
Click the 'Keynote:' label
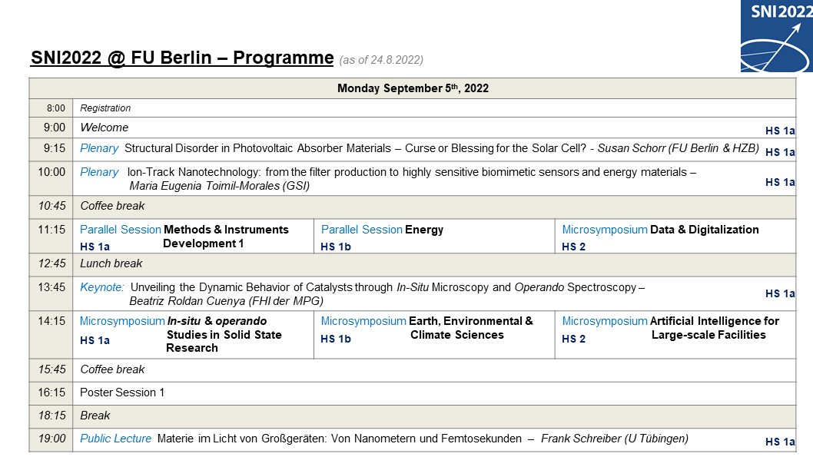tap(102, 287)
